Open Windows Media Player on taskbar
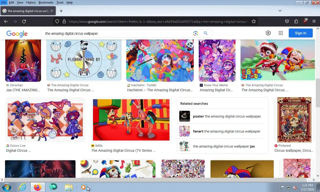Viewport: 320px width, 192px height. 83,187
